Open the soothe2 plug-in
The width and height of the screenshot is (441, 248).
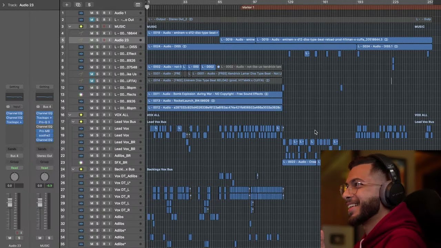point(44,135)
